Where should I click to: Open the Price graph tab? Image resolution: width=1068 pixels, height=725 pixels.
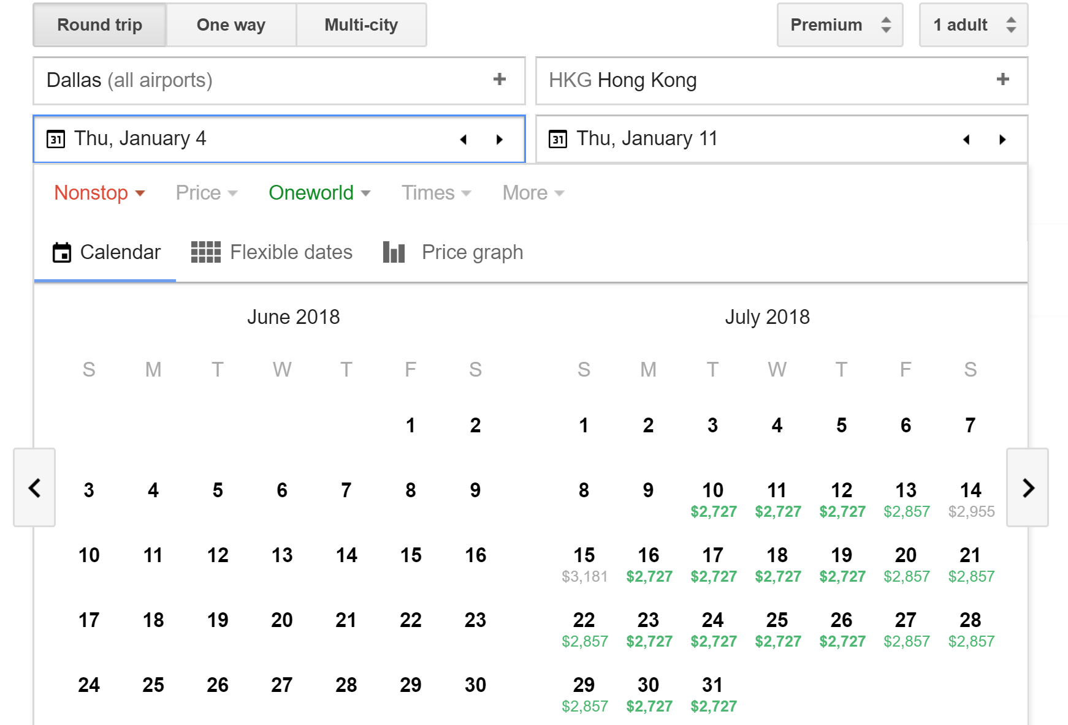pyautogui.click(x=453, y=252)
